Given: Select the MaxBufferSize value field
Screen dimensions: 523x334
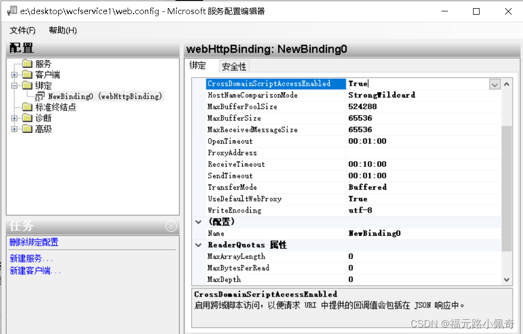Looking at the screenshot, I should point(424,118).
